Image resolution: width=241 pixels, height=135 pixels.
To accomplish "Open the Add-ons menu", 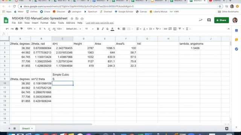I will 70,23.
